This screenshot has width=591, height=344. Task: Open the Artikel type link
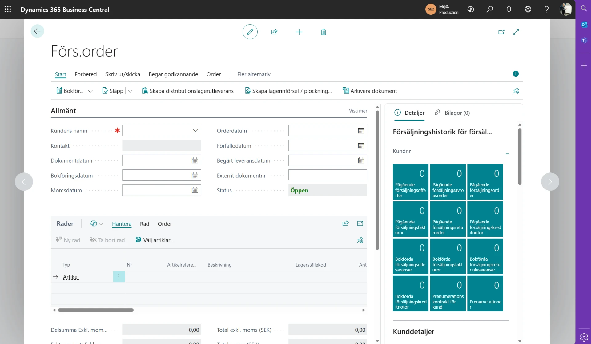tap(71, 277)
